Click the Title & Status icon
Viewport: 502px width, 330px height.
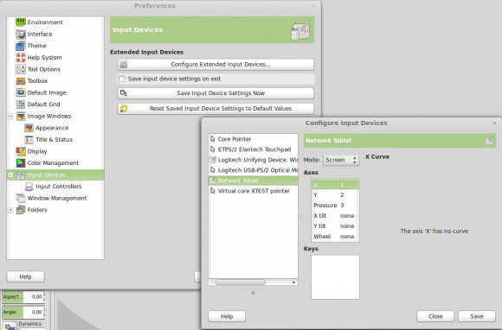pyautogui.click(x=29, y=140)
